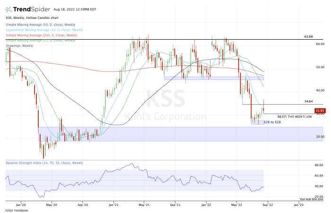Screen dimensions: 331x213
Task: Click the 'Your local time zone' note
Action: (311, 199)
